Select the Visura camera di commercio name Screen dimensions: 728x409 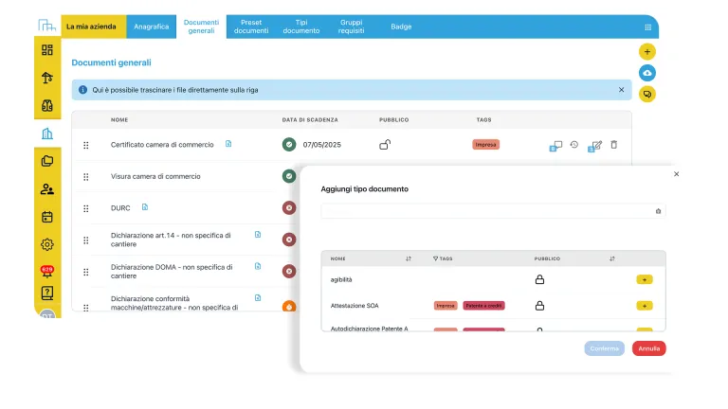click(x=155, y=176)
